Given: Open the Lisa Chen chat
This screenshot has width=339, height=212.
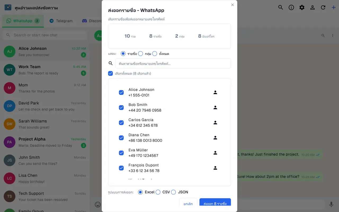Looking at the screenshot, I should coord(45,178).
